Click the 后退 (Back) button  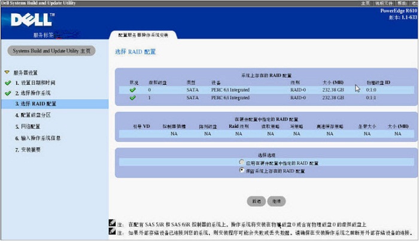pyautogui.click(x=256, y=202)
